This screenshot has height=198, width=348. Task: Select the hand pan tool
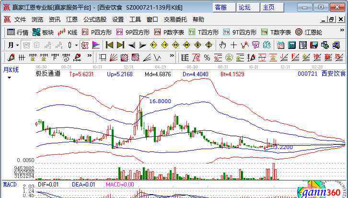222,45
